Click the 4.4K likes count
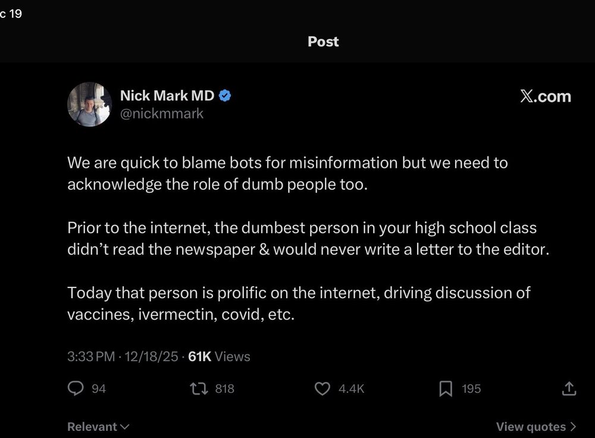Viewport: 595px width, 438px height. coord(352,389)
